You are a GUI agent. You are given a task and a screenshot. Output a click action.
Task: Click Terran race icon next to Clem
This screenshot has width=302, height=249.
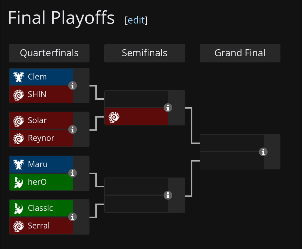tap(18, 77)
